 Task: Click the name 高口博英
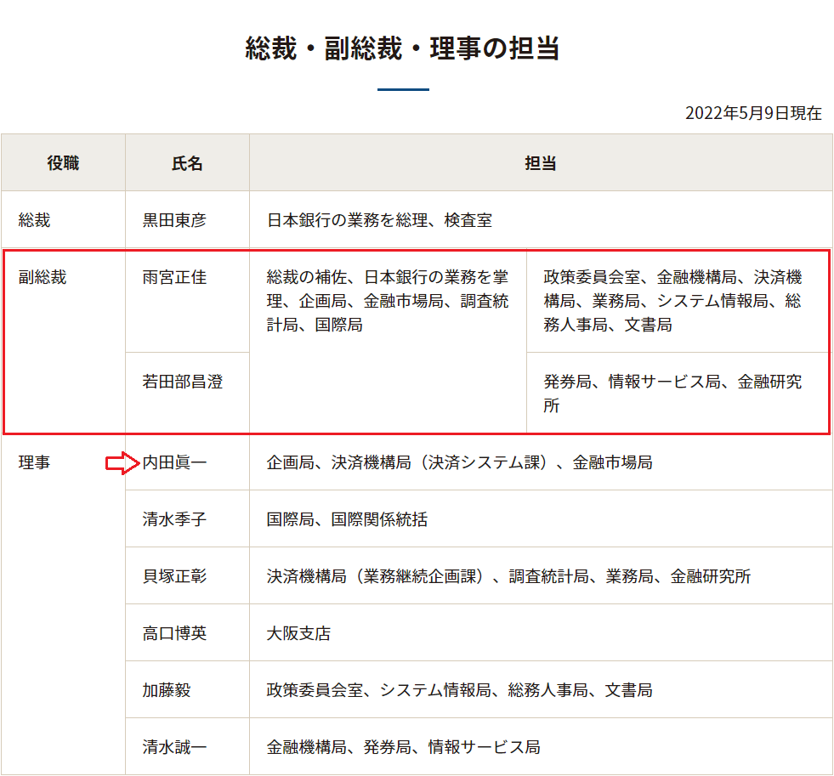(174, 633)
